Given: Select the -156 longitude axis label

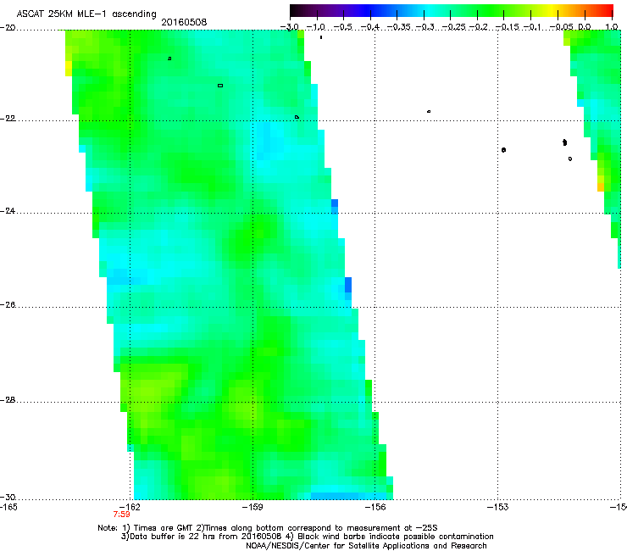Looking at the screenshot, I should tap(375, 507).
